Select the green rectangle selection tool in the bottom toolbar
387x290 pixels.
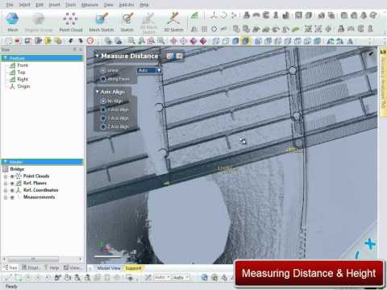pyautogui.click(x=19, y=277)
